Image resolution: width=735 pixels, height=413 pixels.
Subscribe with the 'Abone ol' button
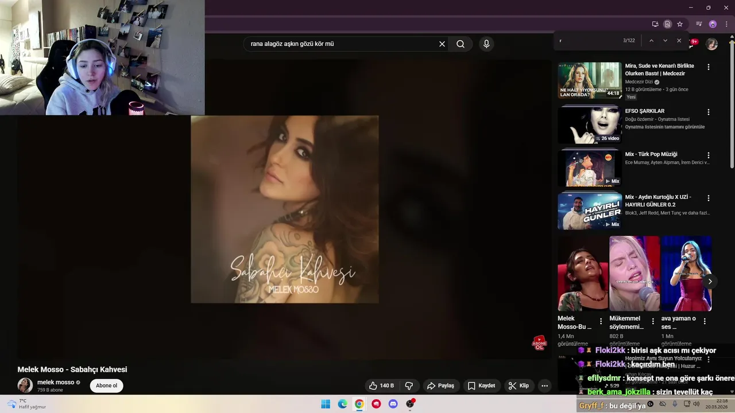pos(106,386)
